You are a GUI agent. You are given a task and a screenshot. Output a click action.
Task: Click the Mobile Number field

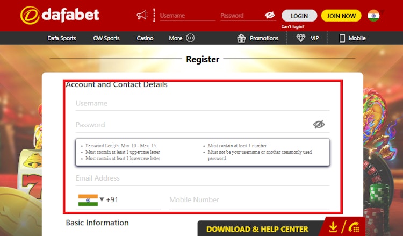(249, 200)
